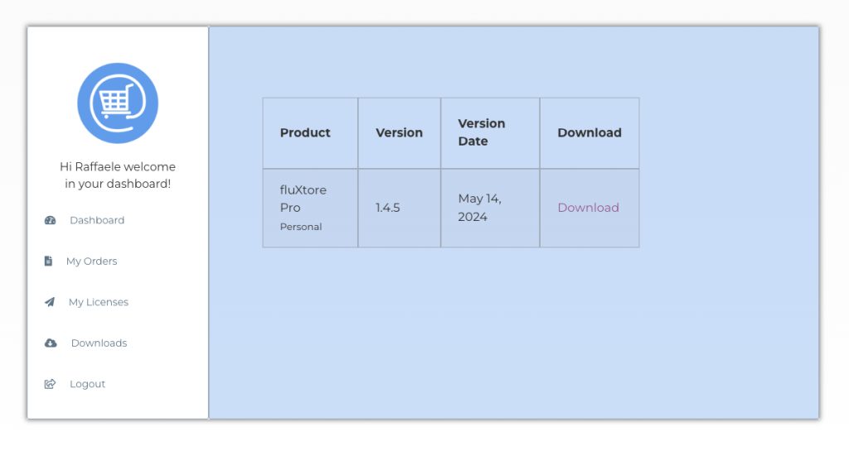Open the Dashboard menu item

97,220
